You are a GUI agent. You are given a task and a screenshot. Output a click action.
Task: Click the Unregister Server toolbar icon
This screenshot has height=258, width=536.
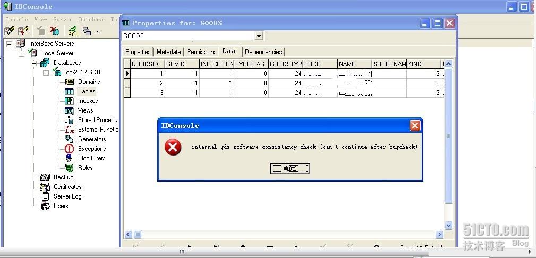point(23,31)
